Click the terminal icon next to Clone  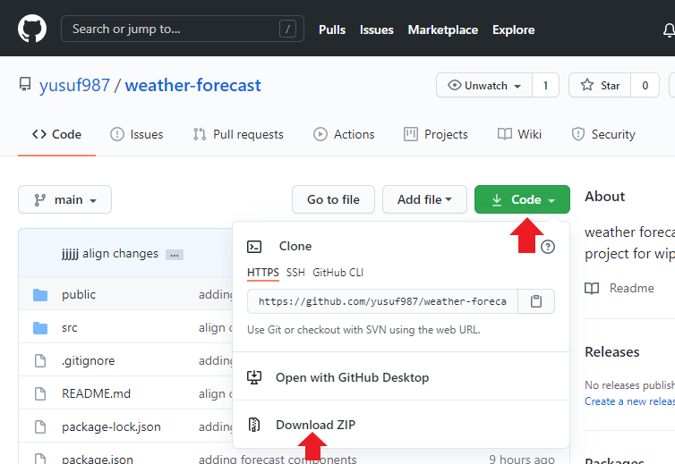(x=254, y=247)
